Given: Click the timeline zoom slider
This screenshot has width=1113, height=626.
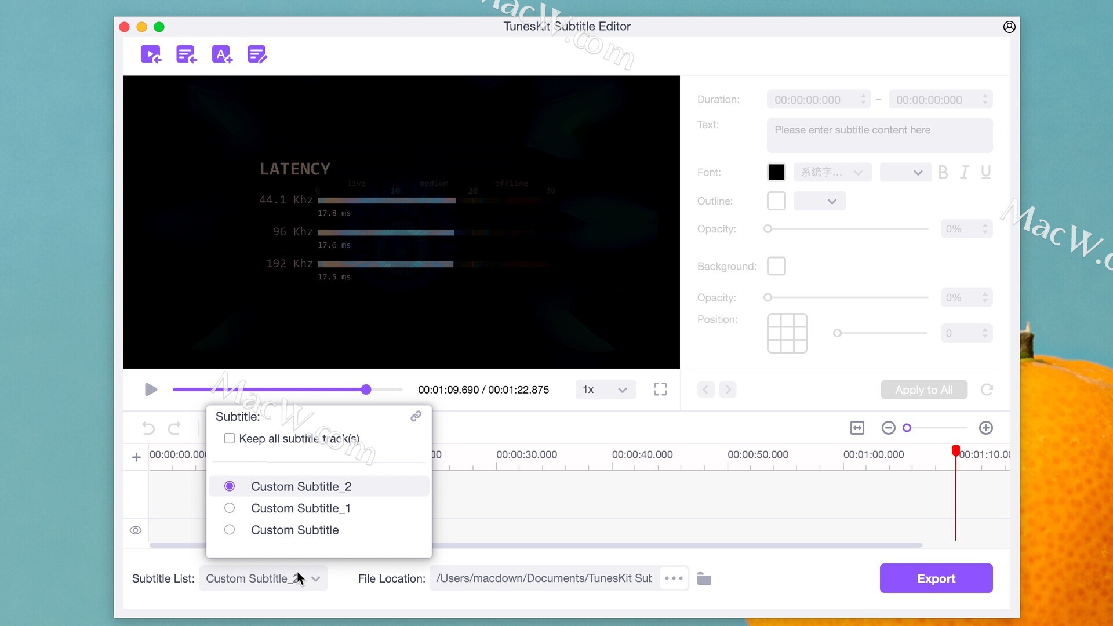Looking at the screenshot, I should pyautogui.click(x=935, y=428).
